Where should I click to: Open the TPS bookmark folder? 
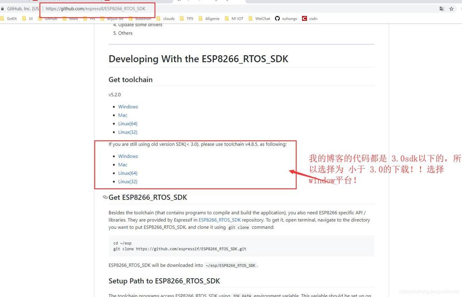tap(187, 19)
